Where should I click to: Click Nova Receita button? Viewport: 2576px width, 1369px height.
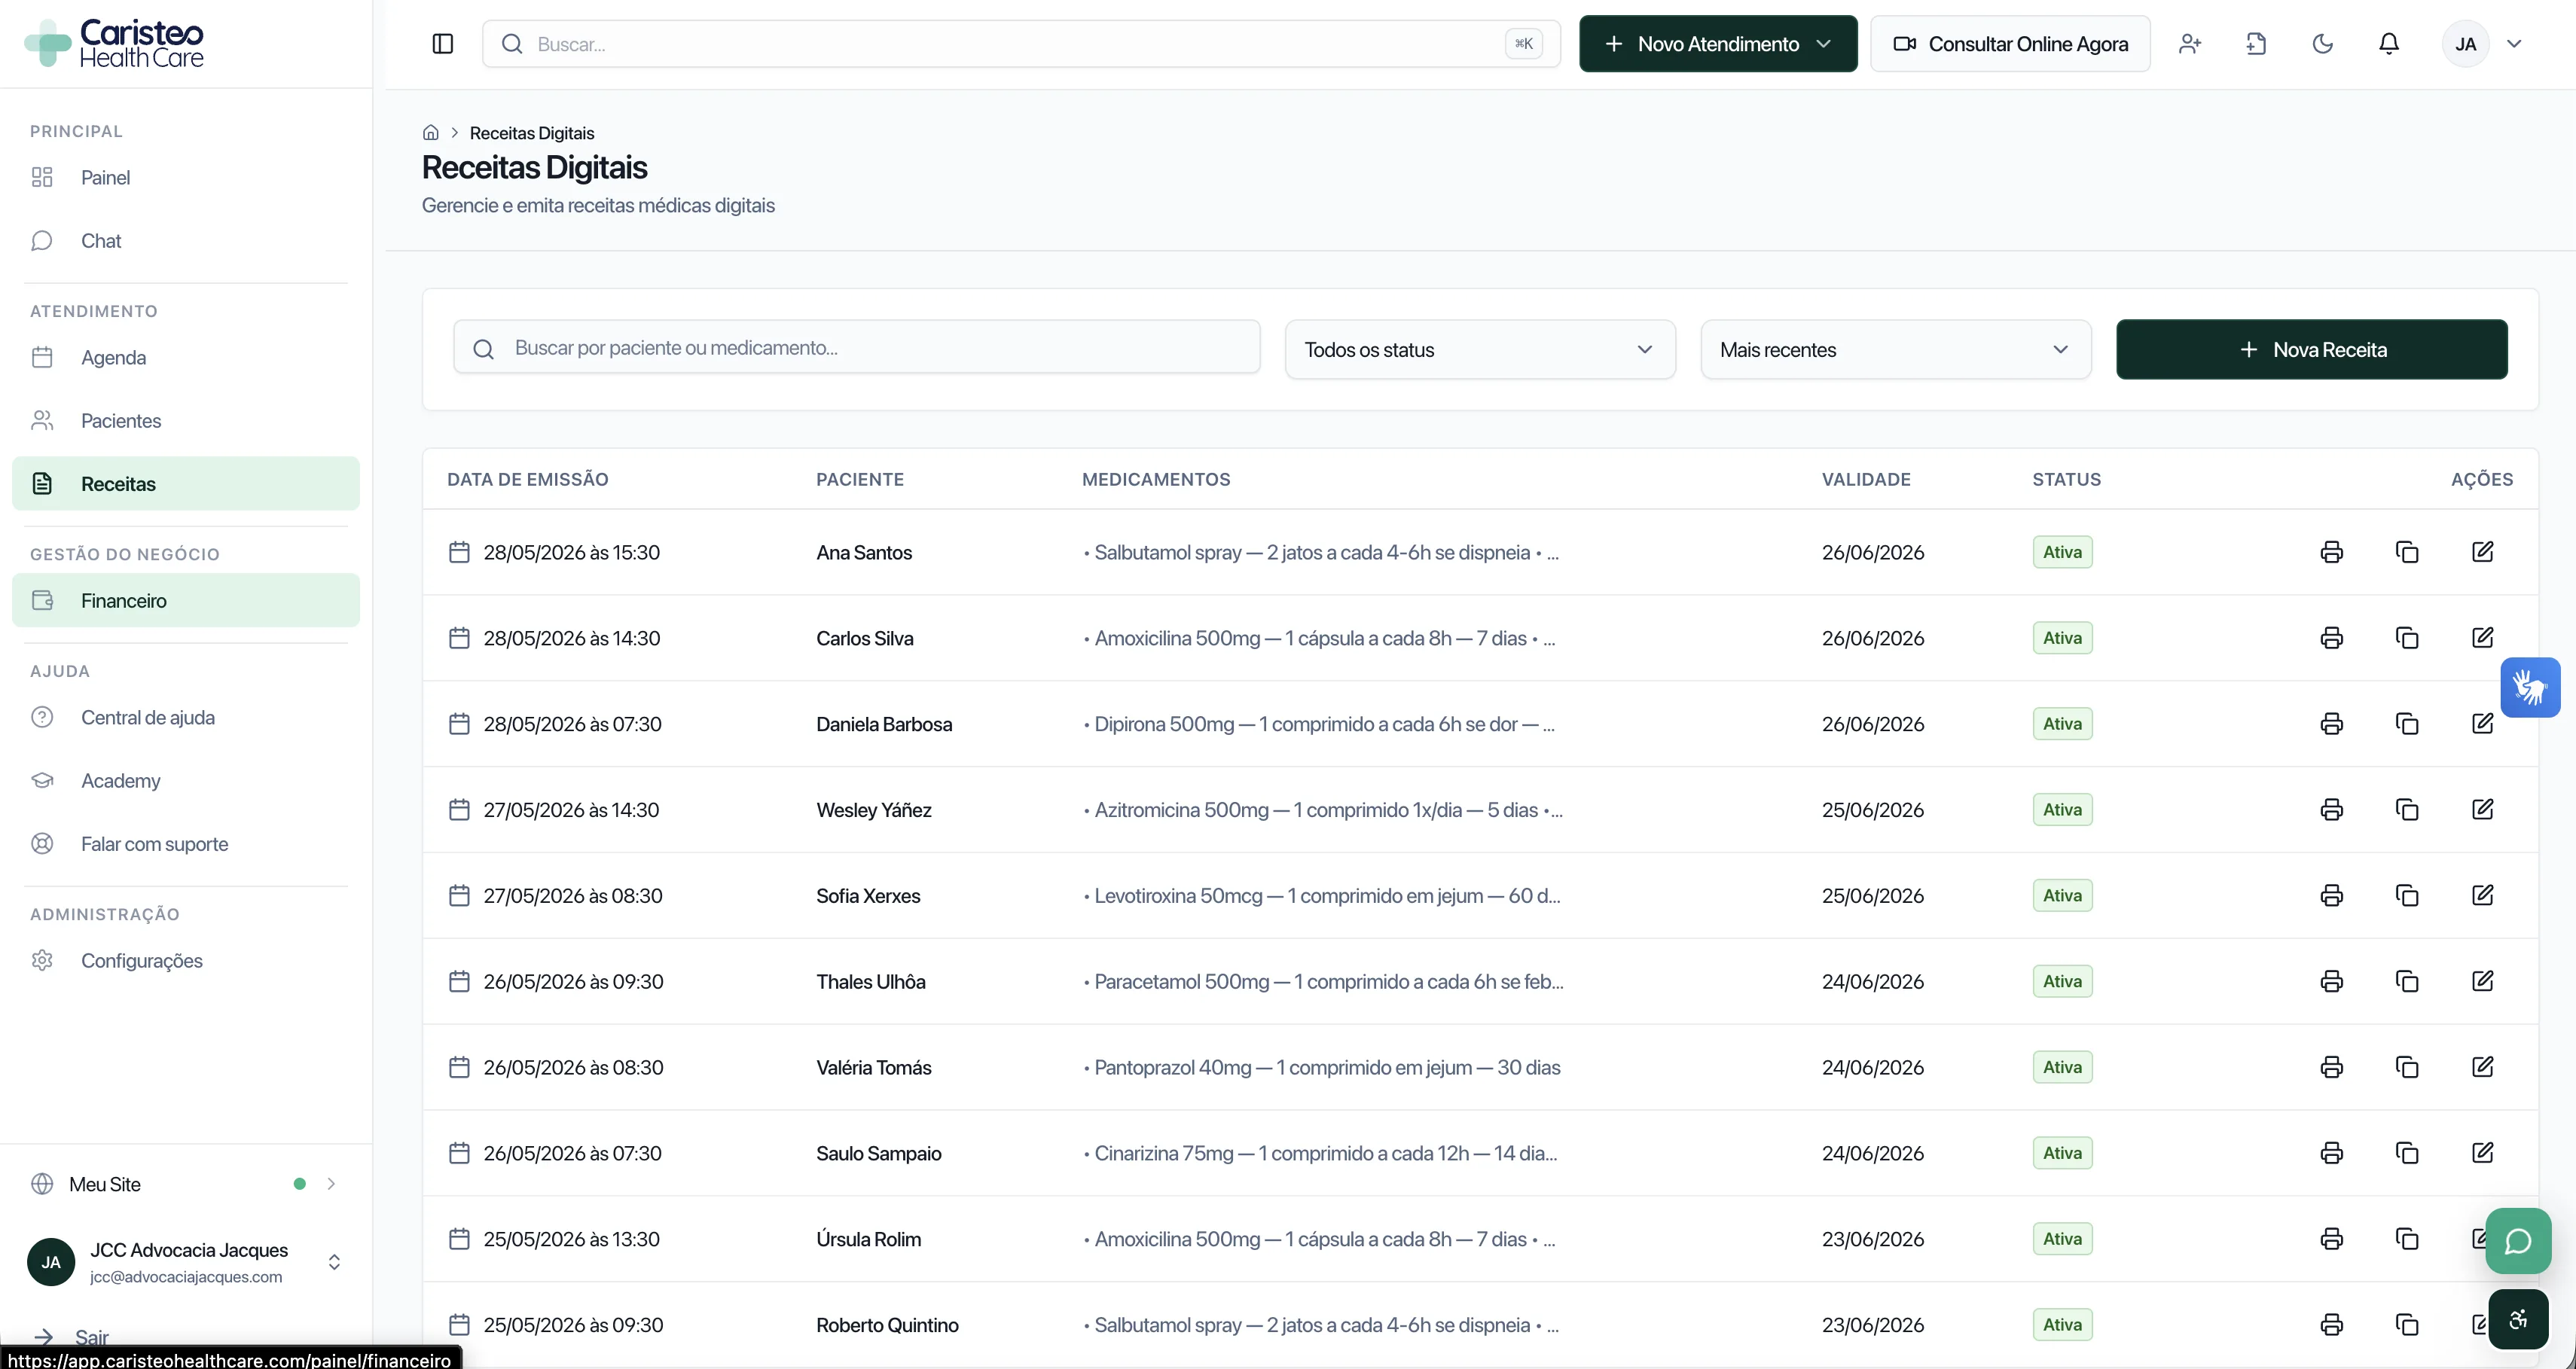pos(2312,350)
